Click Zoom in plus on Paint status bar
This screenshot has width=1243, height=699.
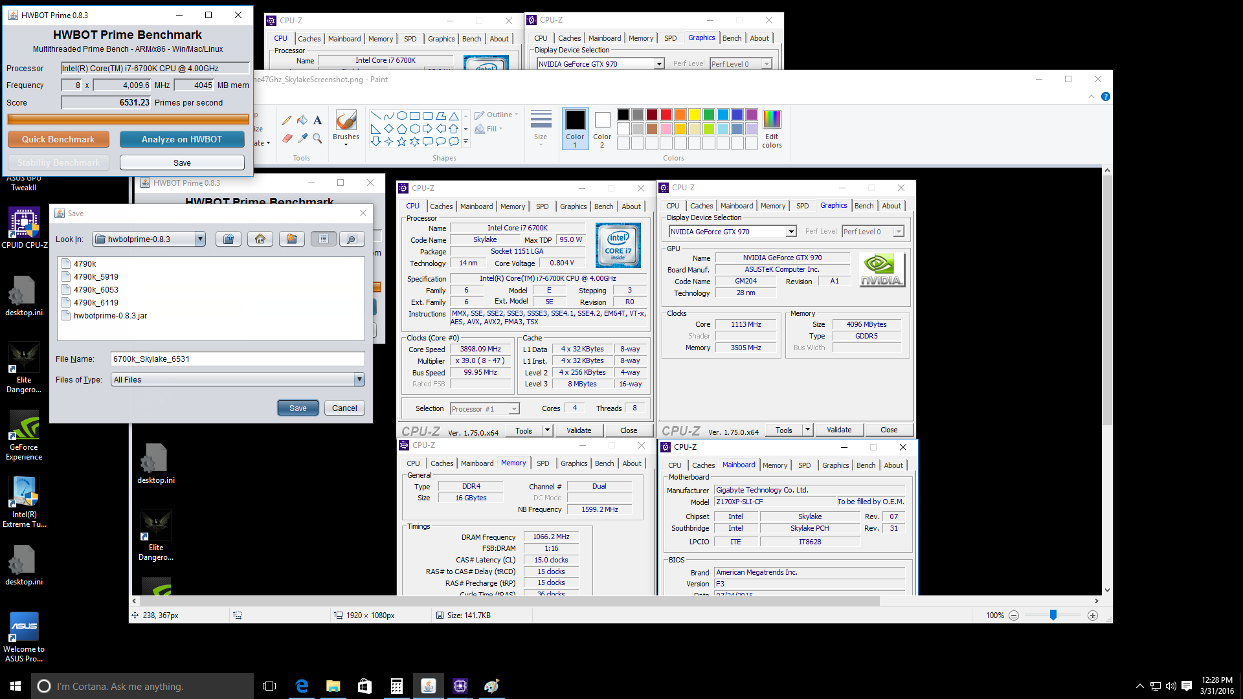pos(1093,616)
